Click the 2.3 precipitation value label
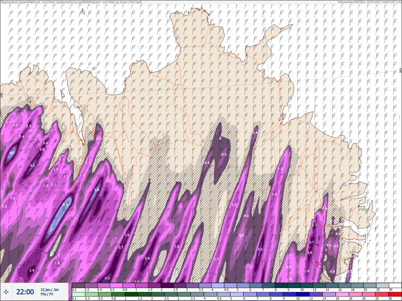Image resolution: width=402 pixels, height=301 pixels. tap(314, 225)
